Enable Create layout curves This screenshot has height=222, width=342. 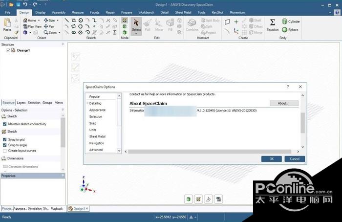pos(4,151)
